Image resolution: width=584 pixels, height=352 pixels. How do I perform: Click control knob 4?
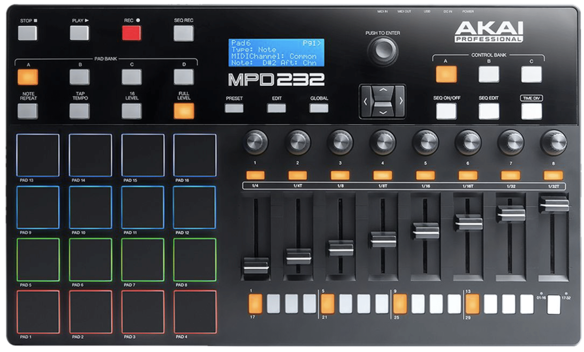[x=383, y=142]
